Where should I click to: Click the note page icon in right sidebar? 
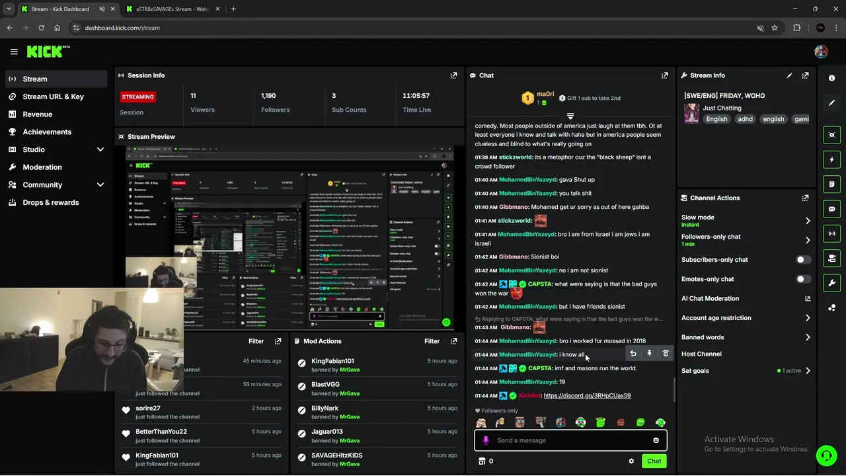click(831, 184)
